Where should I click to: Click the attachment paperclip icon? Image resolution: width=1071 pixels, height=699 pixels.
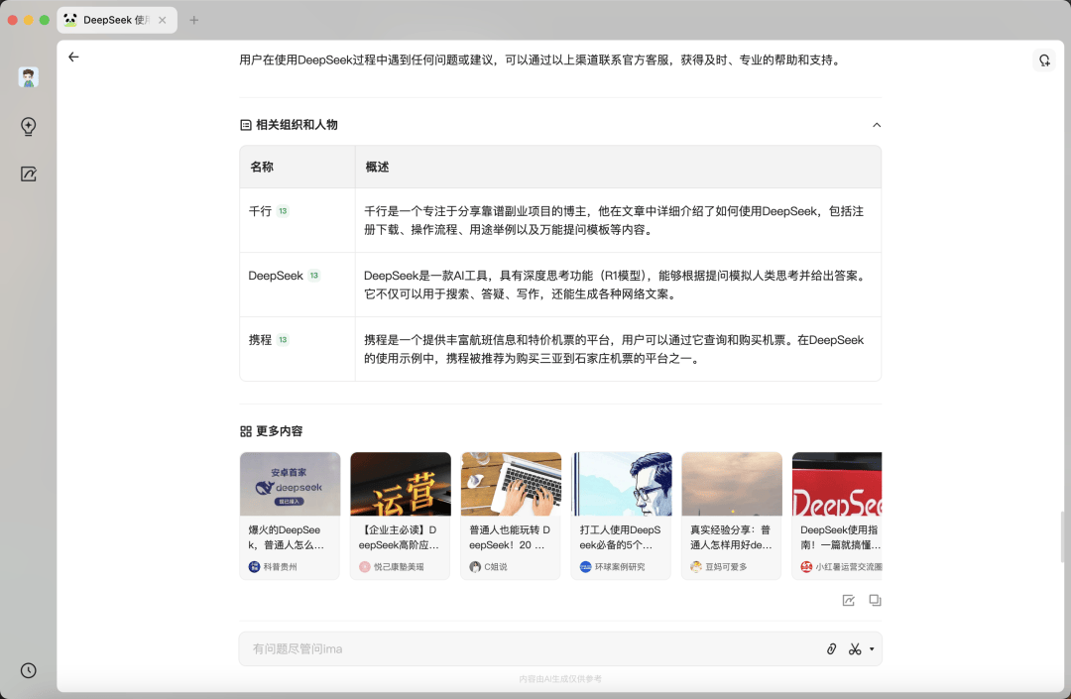tap(831, 649)
